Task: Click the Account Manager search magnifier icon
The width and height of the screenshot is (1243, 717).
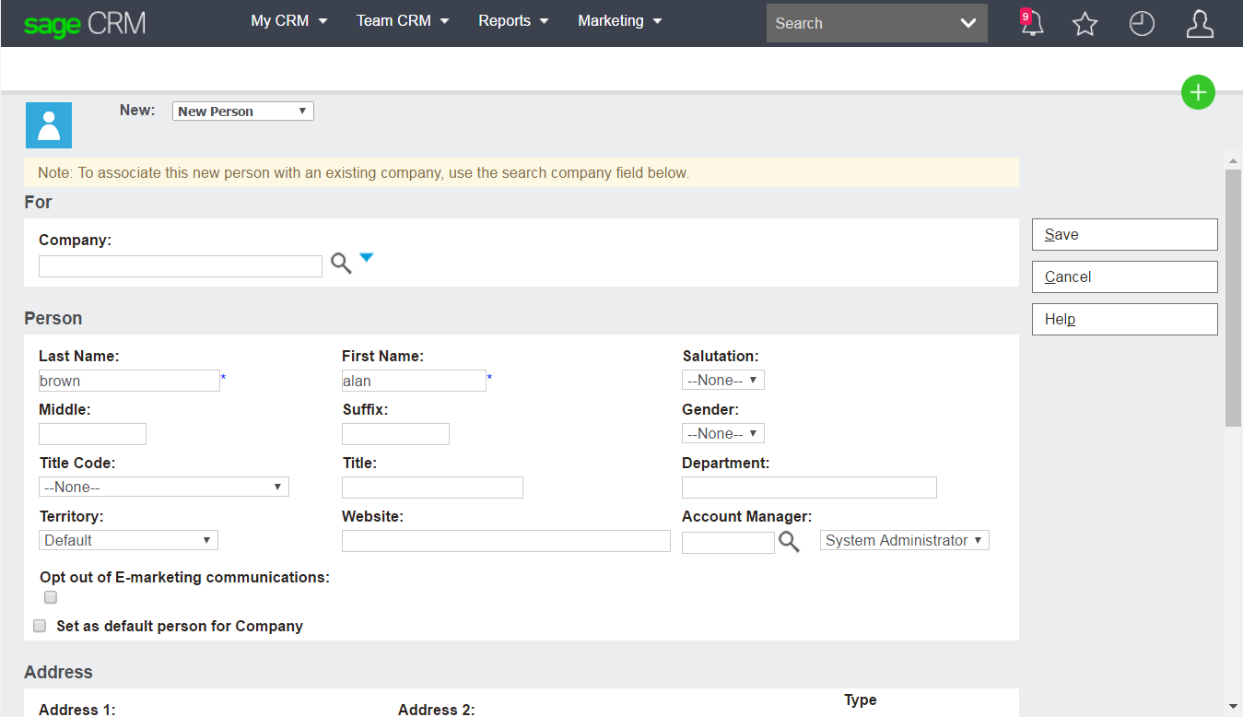Action: click(x=789, y=542)
